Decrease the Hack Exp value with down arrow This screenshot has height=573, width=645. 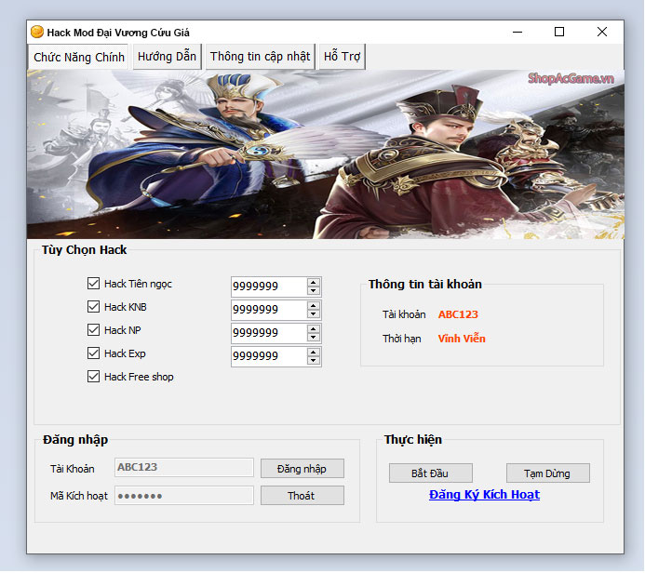314,361
